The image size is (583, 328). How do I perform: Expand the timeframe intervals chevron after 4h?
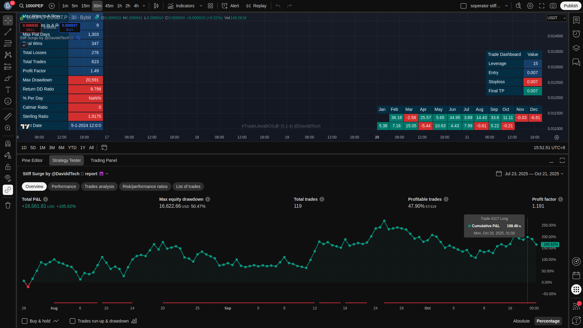point(144,6)
